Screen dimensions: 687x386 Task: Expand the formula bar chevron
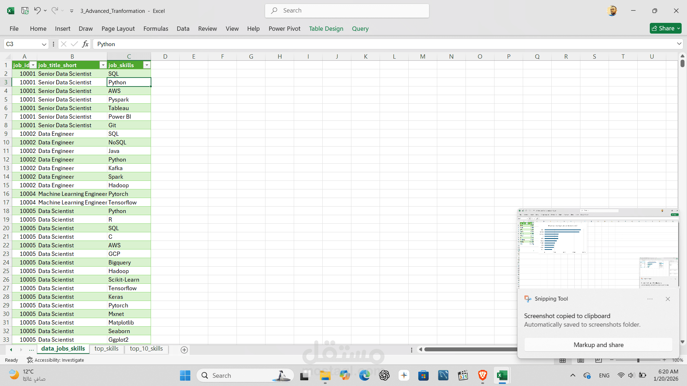point(679,44)
